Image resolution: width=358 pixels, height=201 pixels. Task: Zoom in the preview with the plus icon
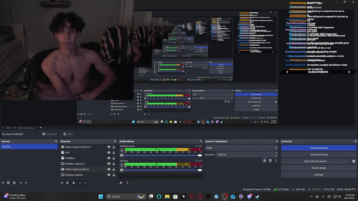click(15, 128)
